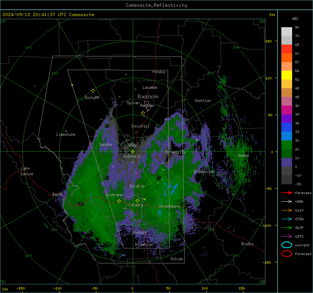Click the Strathmore town label
The image size is (313, 293).
point(169,206)
